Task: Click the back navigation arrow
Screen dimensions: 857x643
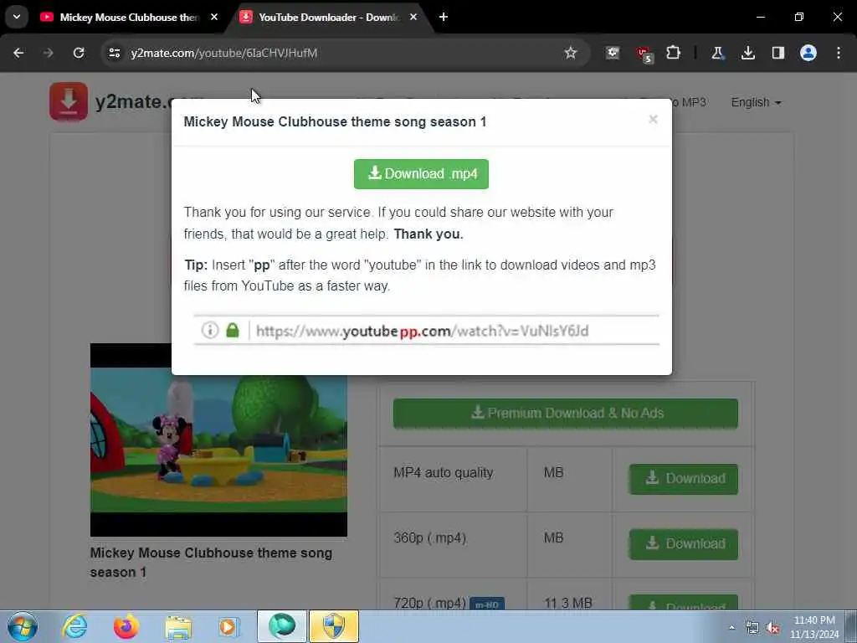Action: pos(18,53)
